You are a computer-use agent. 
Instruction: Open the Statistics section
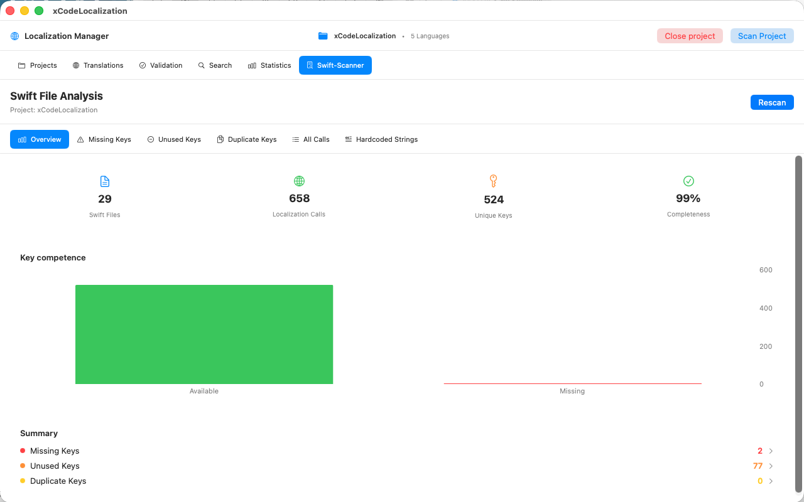[x=269, y=65]
